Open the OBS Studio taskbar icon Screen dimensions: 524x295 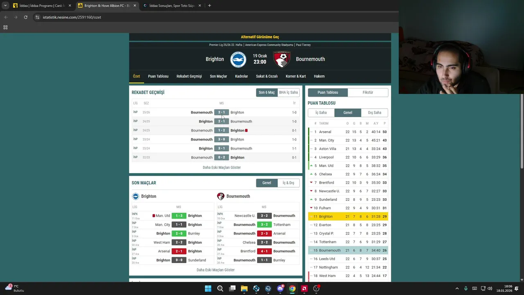pyautogui.click(x=316, y=288)
